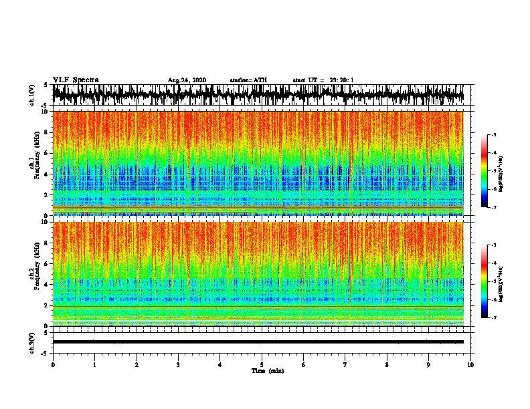Click the ch.2 spectrogram color scale bar
This screenshot has width=530, height=409.
(484, 281)
